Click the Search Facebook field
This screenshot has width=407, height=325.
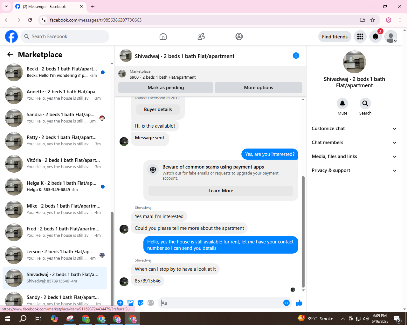point(65,36)
